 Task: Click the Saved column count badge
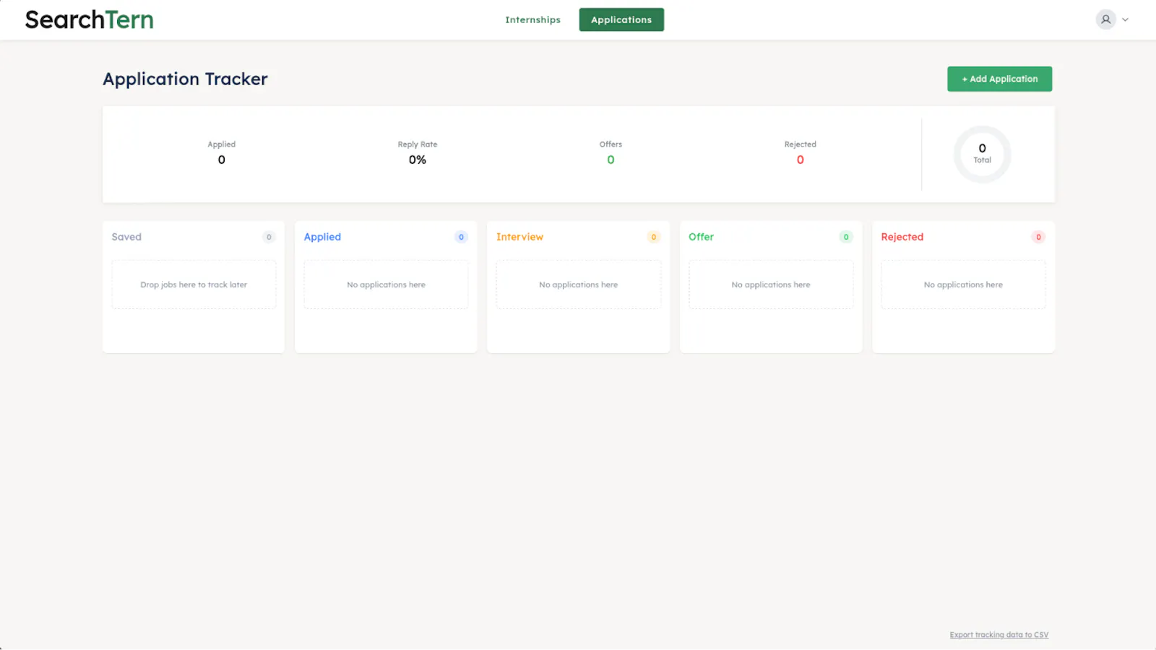point(269,237)
